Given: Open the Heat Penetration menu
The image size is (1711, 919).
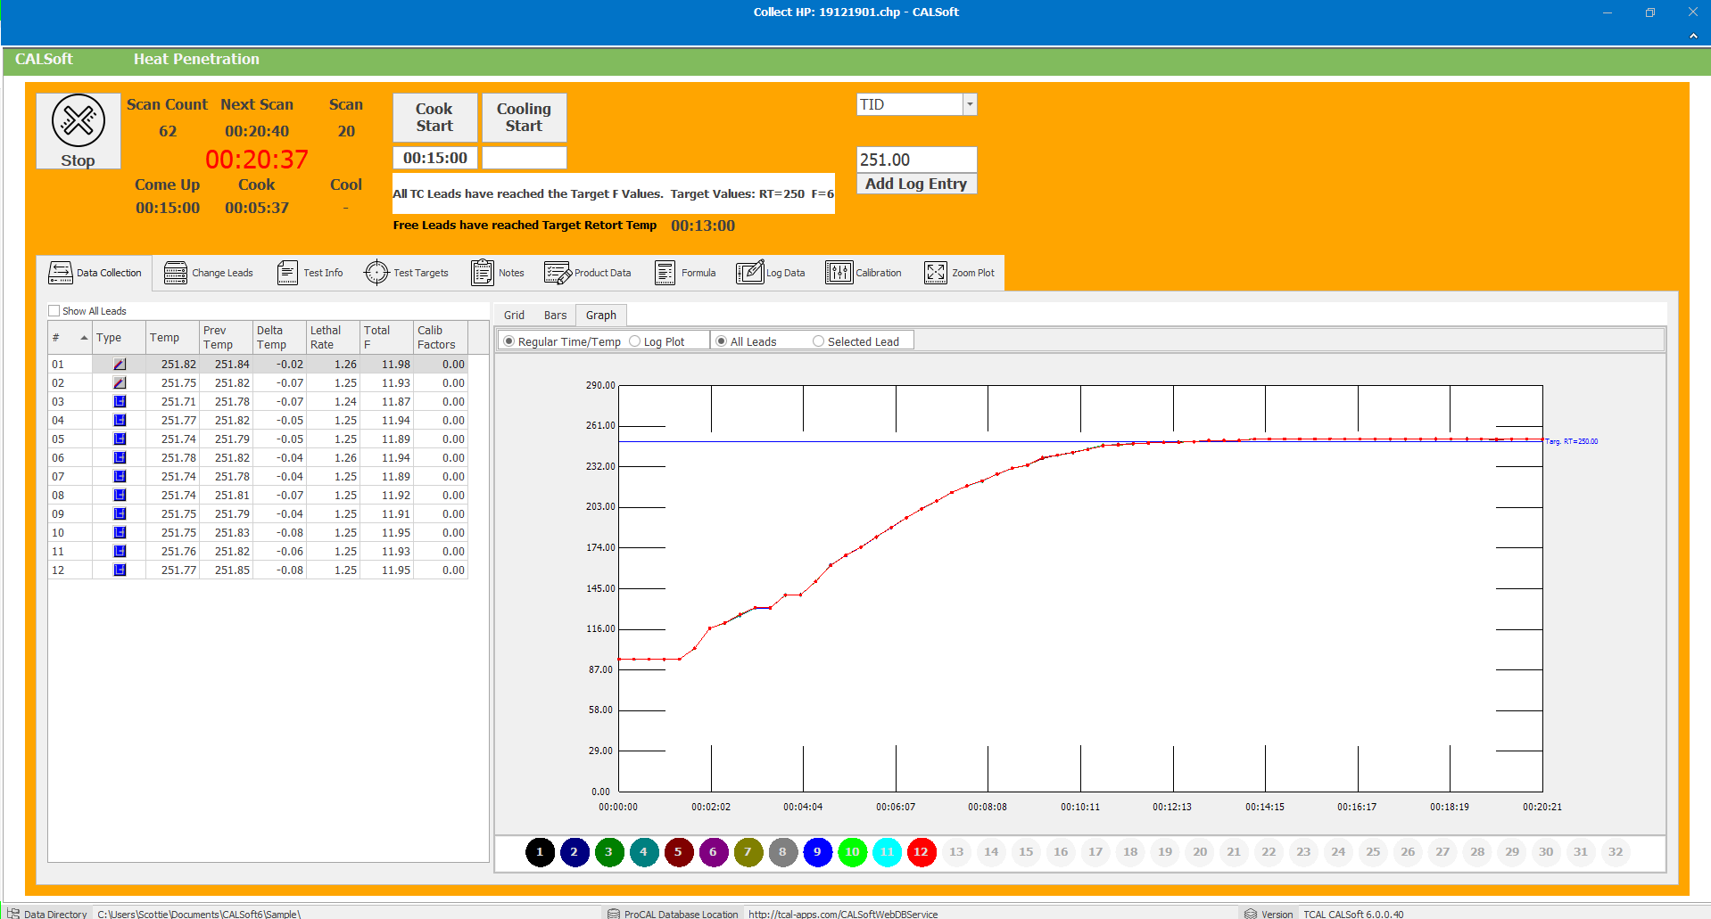Looking at the screenshot, I should 196,59.
